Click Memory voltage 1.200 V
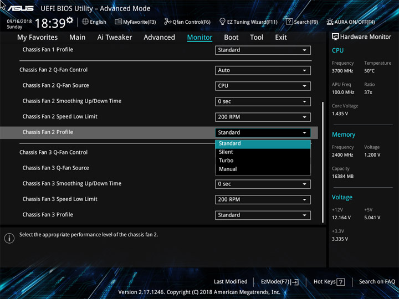 pyautogui.click(x=372, y=155)
